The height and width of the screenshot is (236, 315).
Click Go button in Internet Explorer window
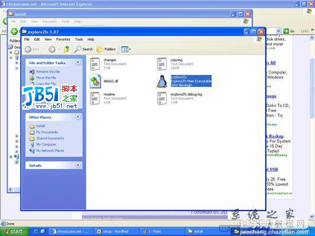[289, 31]
